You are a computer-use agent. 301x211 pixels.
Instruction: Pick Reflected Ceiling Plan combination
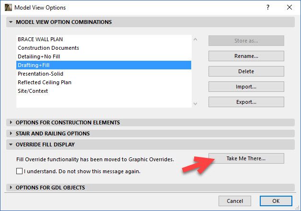[x=45, y=82]
